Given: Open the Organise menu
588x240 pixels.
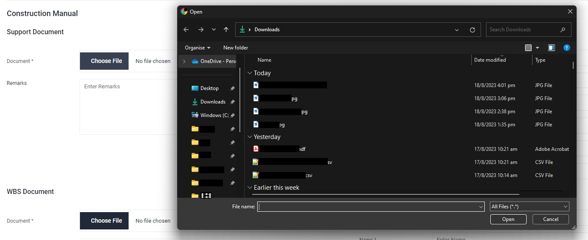Looking at the screenshot, I should 198,48.
